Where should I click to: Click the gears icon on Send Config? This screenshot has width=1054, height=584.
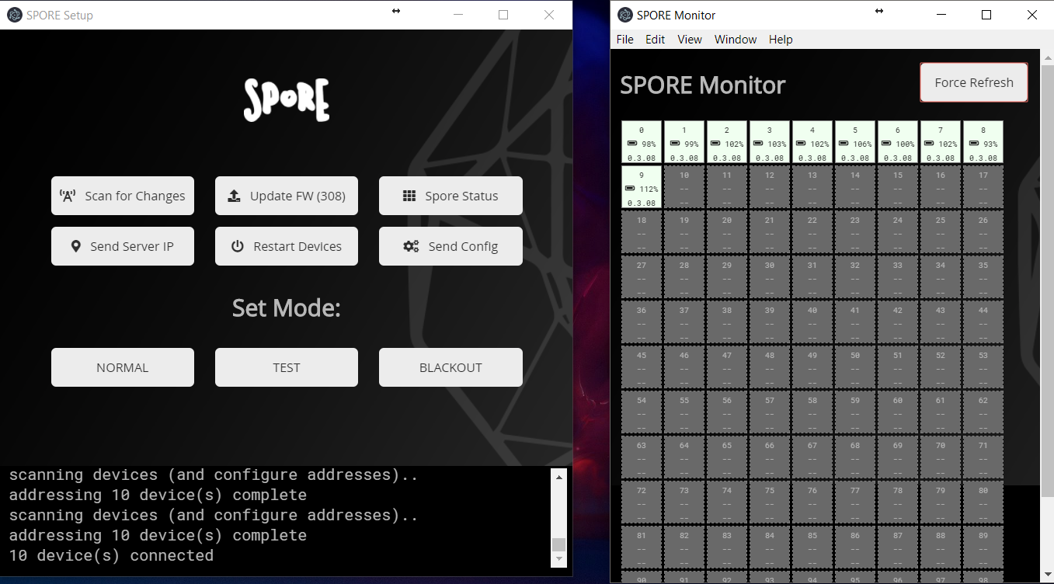point(412,246)
